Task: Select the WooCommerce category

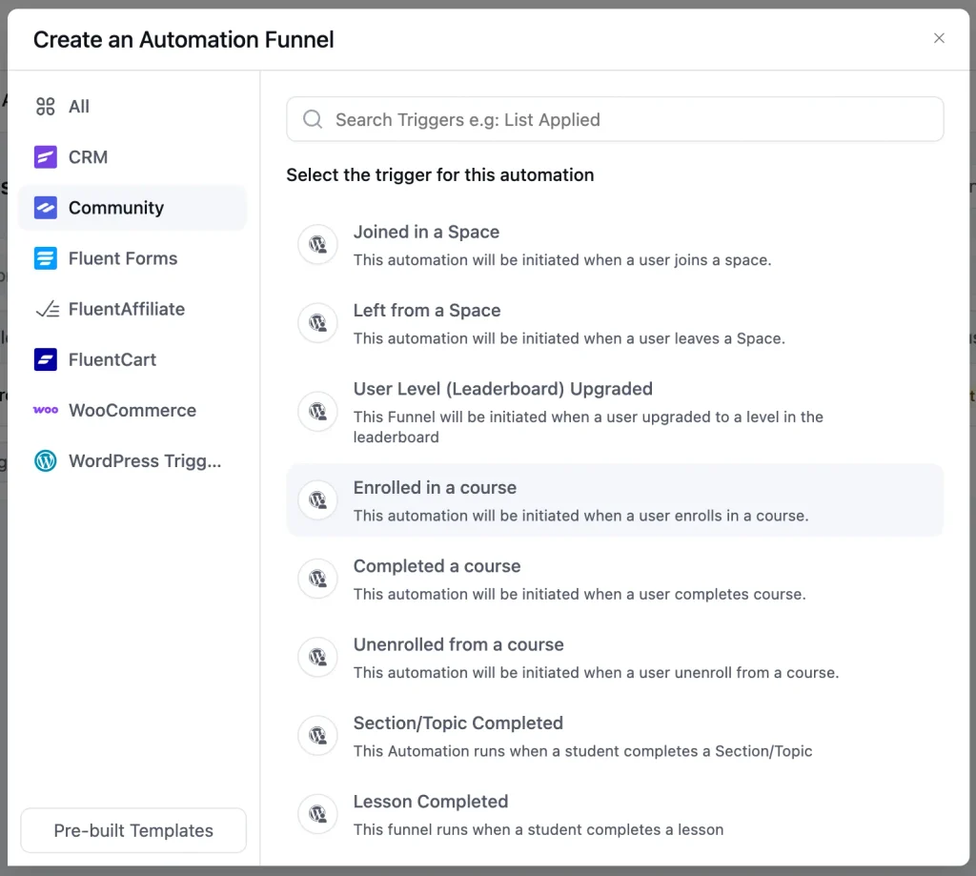Action: point(132,410)
